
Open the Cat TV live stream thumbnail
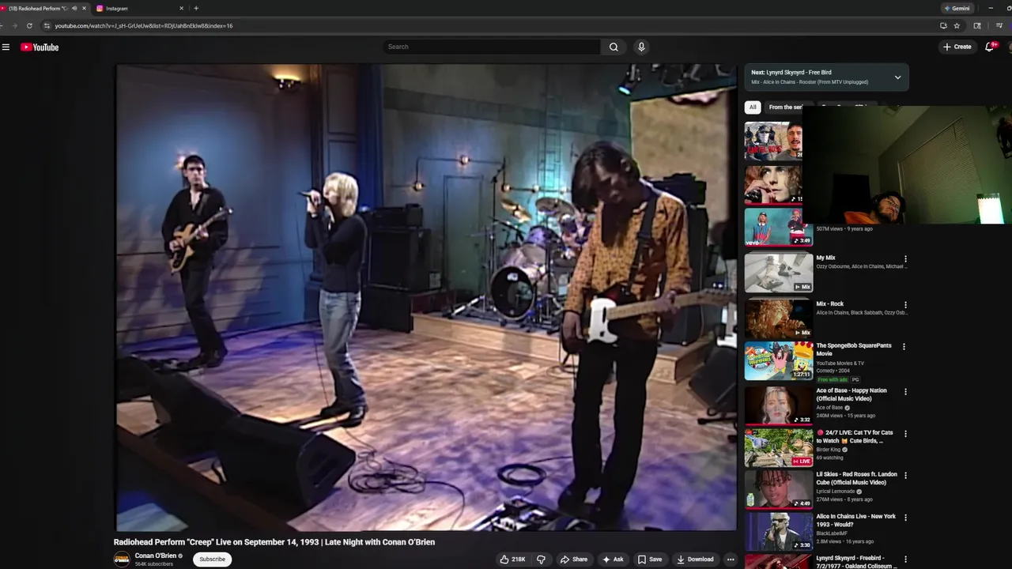[x=779, y=447]
